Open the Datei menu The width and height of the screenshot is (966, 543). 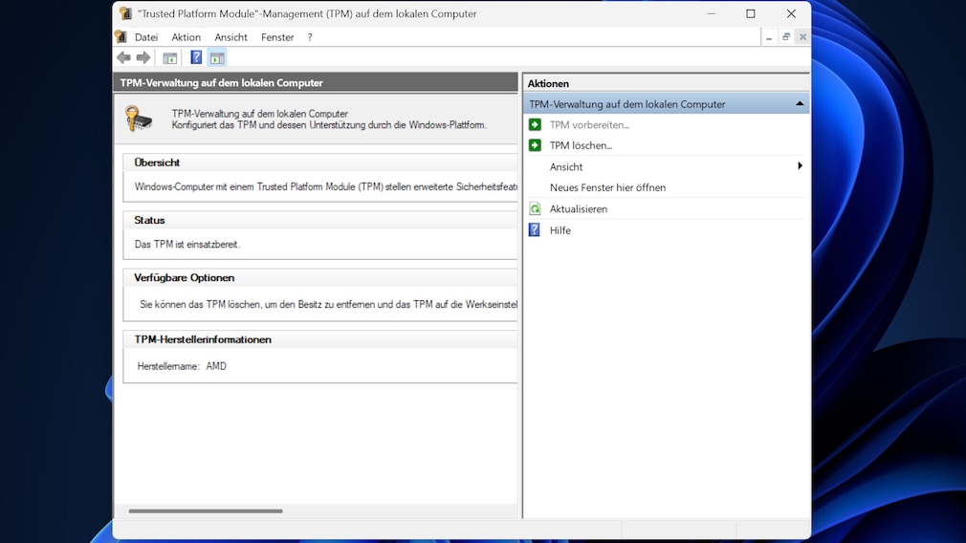point(145,37)
